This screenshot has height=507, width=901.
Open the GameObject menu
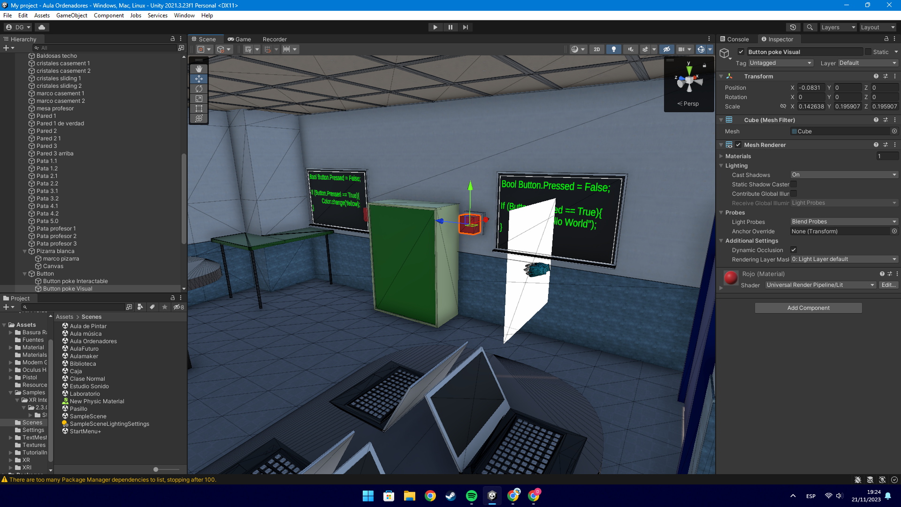pos(72,15)
